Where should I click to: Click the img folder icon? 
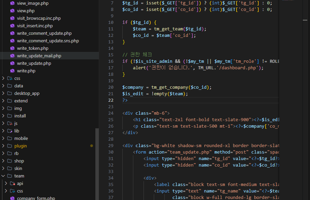coord(9,109)
